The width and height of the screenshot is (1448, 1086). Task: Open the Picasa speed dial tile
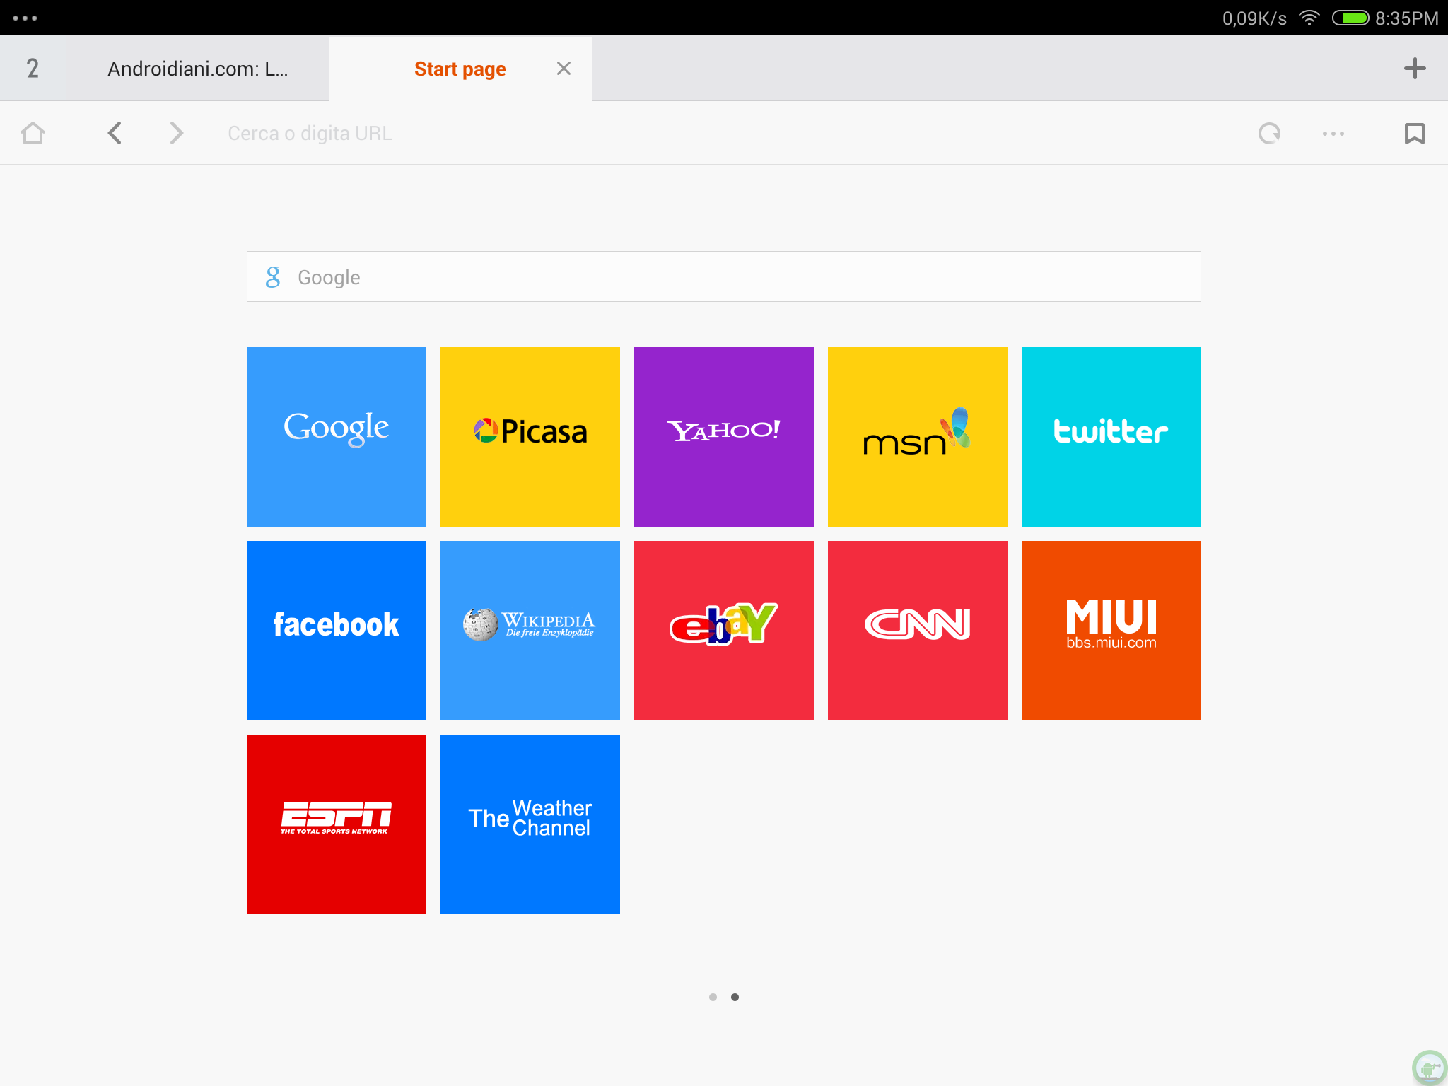click(530, 437)
